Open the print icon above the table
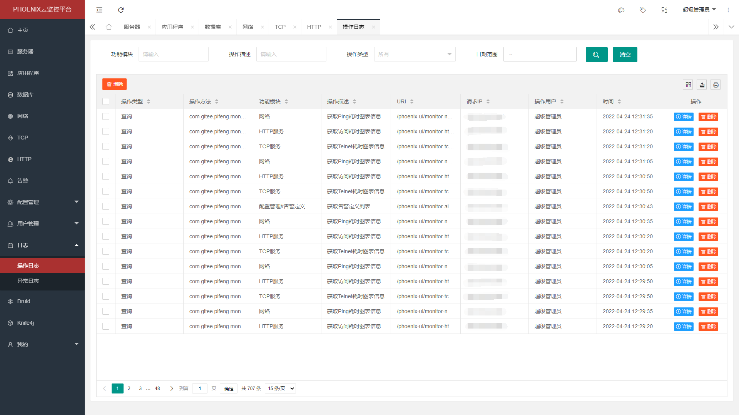 716,85
